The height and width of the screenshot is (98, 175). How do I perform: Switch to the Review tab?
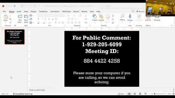84,11
